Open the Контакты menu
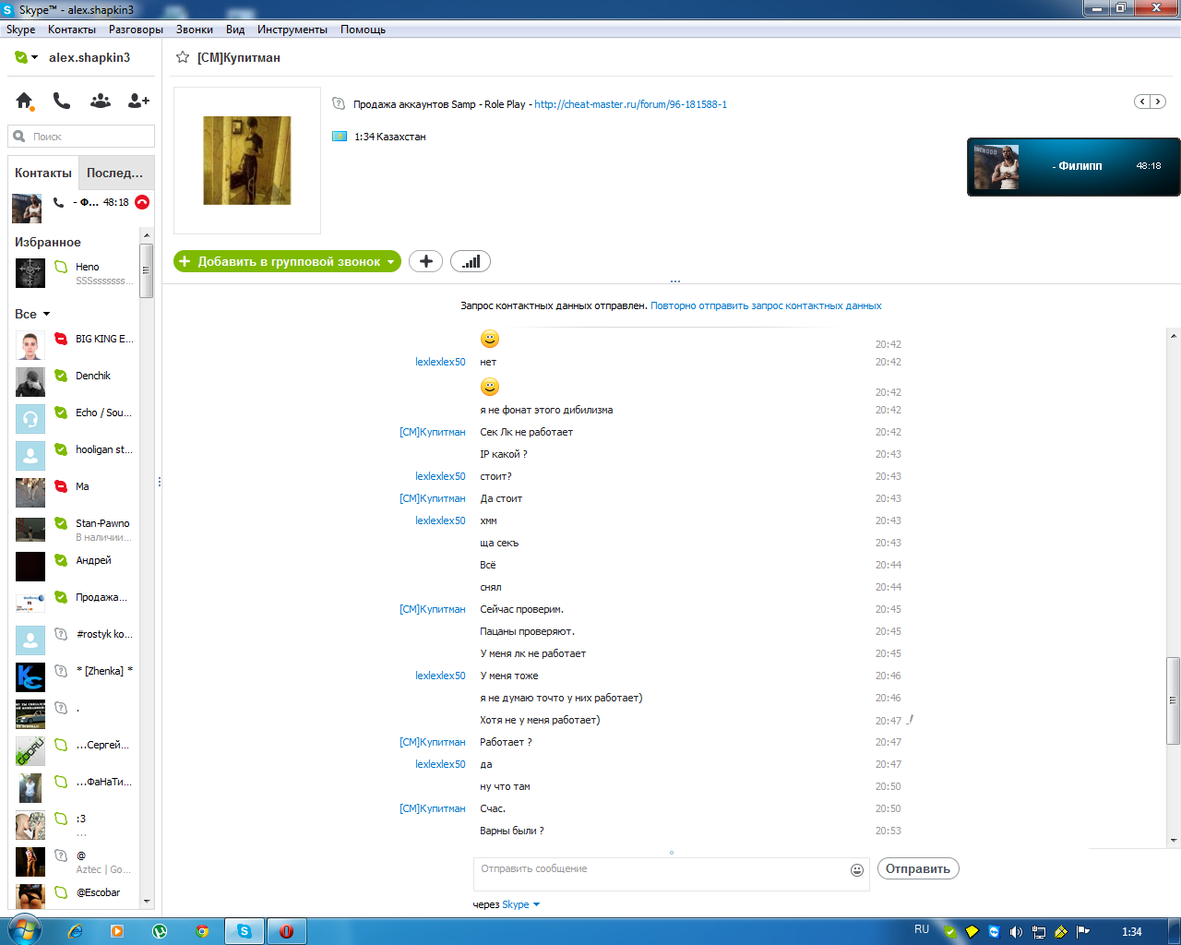The image size is (1181, 945). (x=72, y=30)
